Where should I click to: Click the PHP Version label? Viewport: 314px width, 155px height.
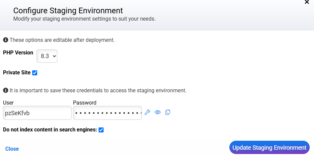tap(18, 53)
